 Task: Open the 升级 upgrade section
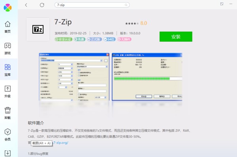[x=8, y=92]
